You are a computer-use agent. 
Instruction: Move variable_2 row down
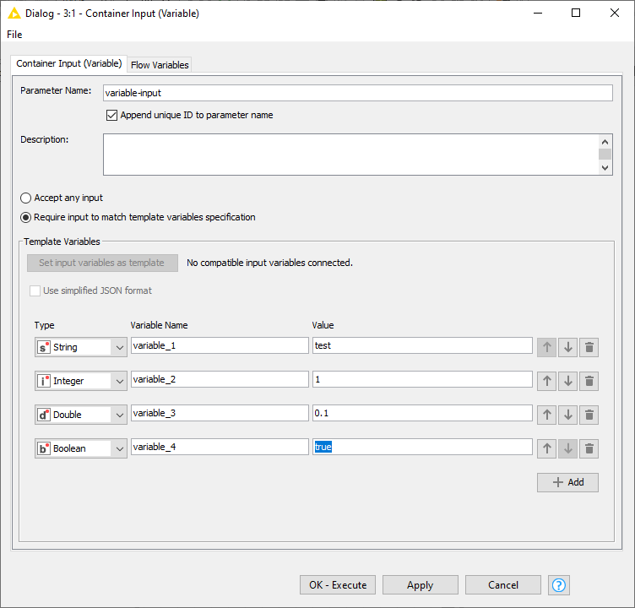tap(567, 381)
